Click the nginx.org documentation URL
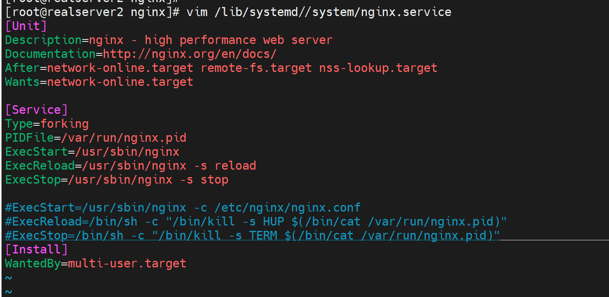This screenshot has height=297, width=609. click(190, 54)
